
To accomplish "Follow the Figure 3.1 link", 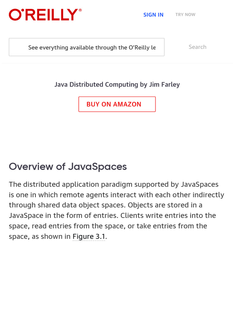I will [89, 237].
